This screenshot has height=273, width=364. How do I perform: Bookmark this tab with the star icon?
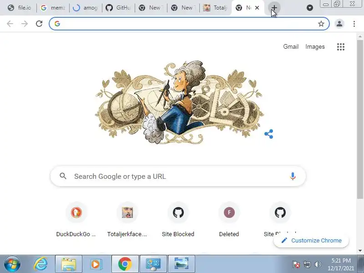click(321, 24)
